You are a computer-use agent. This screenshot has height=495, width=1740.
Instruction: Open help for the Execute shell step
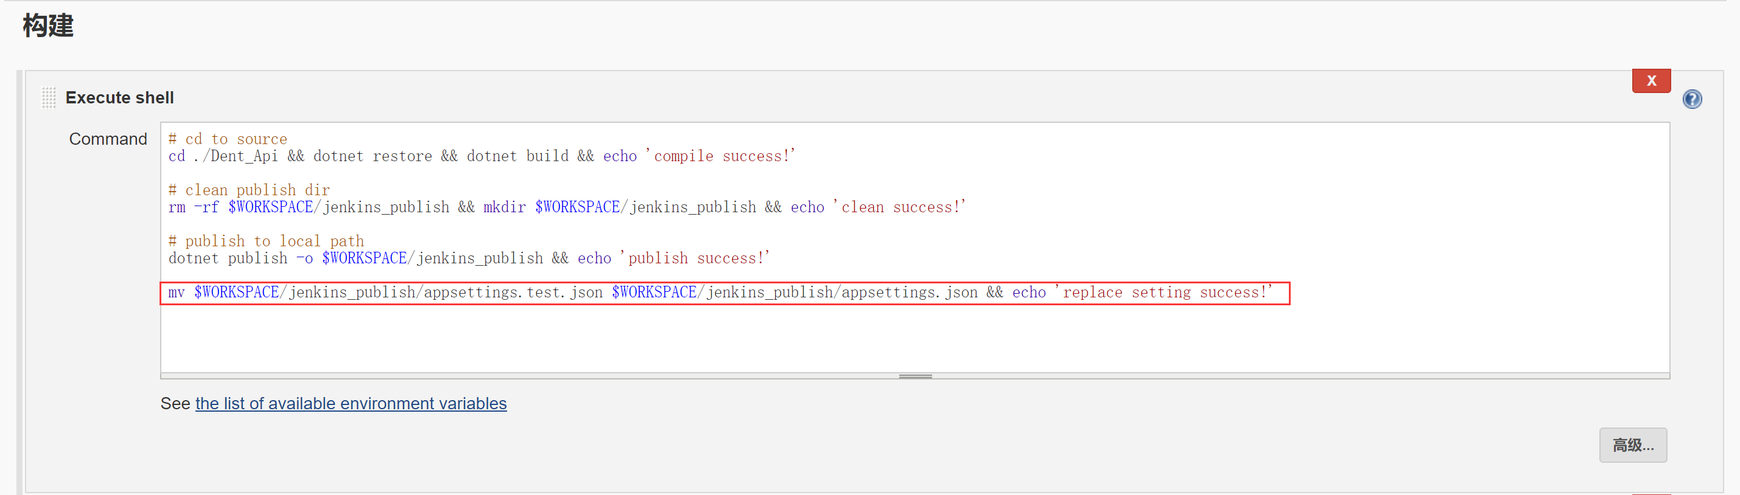[x=1691, y=100]
